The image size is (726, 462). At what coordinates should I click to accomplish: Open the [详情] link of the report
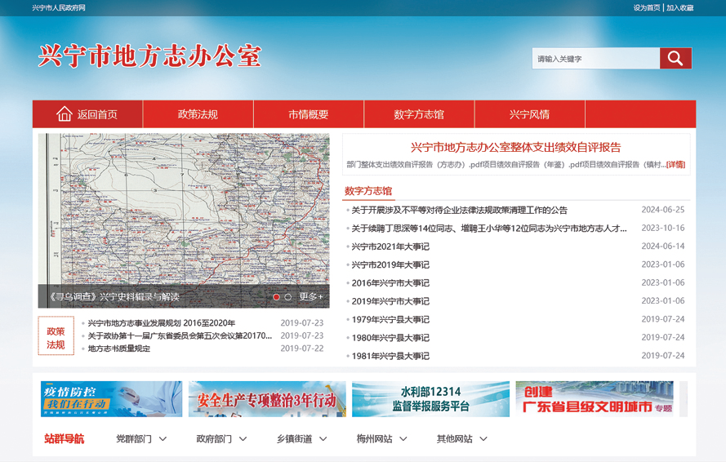coord(675,164)
